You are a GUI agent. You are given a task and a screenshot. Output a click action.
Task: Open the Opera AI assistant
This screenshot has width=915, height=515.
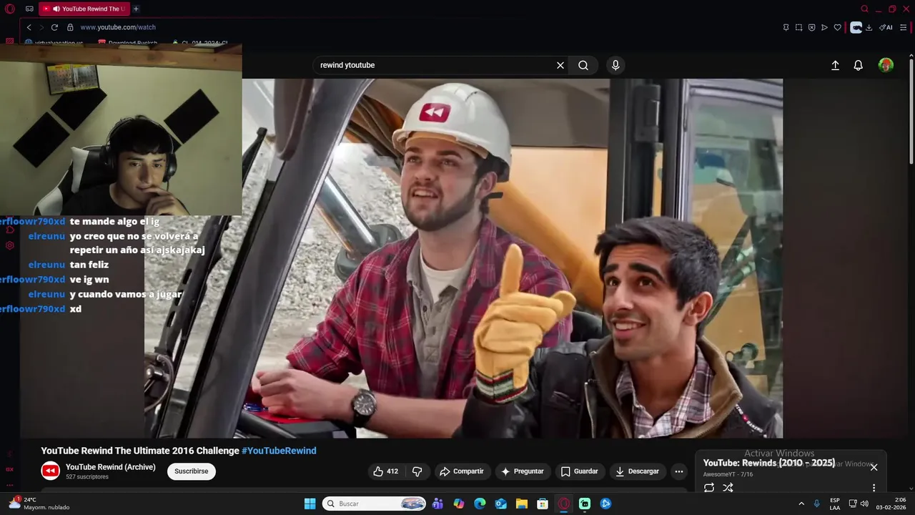point(886,27)
